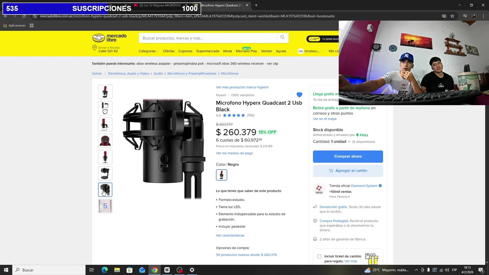Click the five-star rating row
The width and height of the screenshot is (489, 275).
pyautogui.click(x=234, y=115)
